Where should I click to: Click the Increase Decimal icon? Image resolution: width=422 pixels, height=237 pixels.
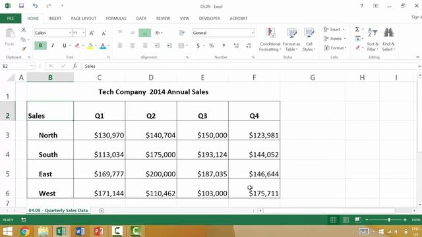click(236, 45)
